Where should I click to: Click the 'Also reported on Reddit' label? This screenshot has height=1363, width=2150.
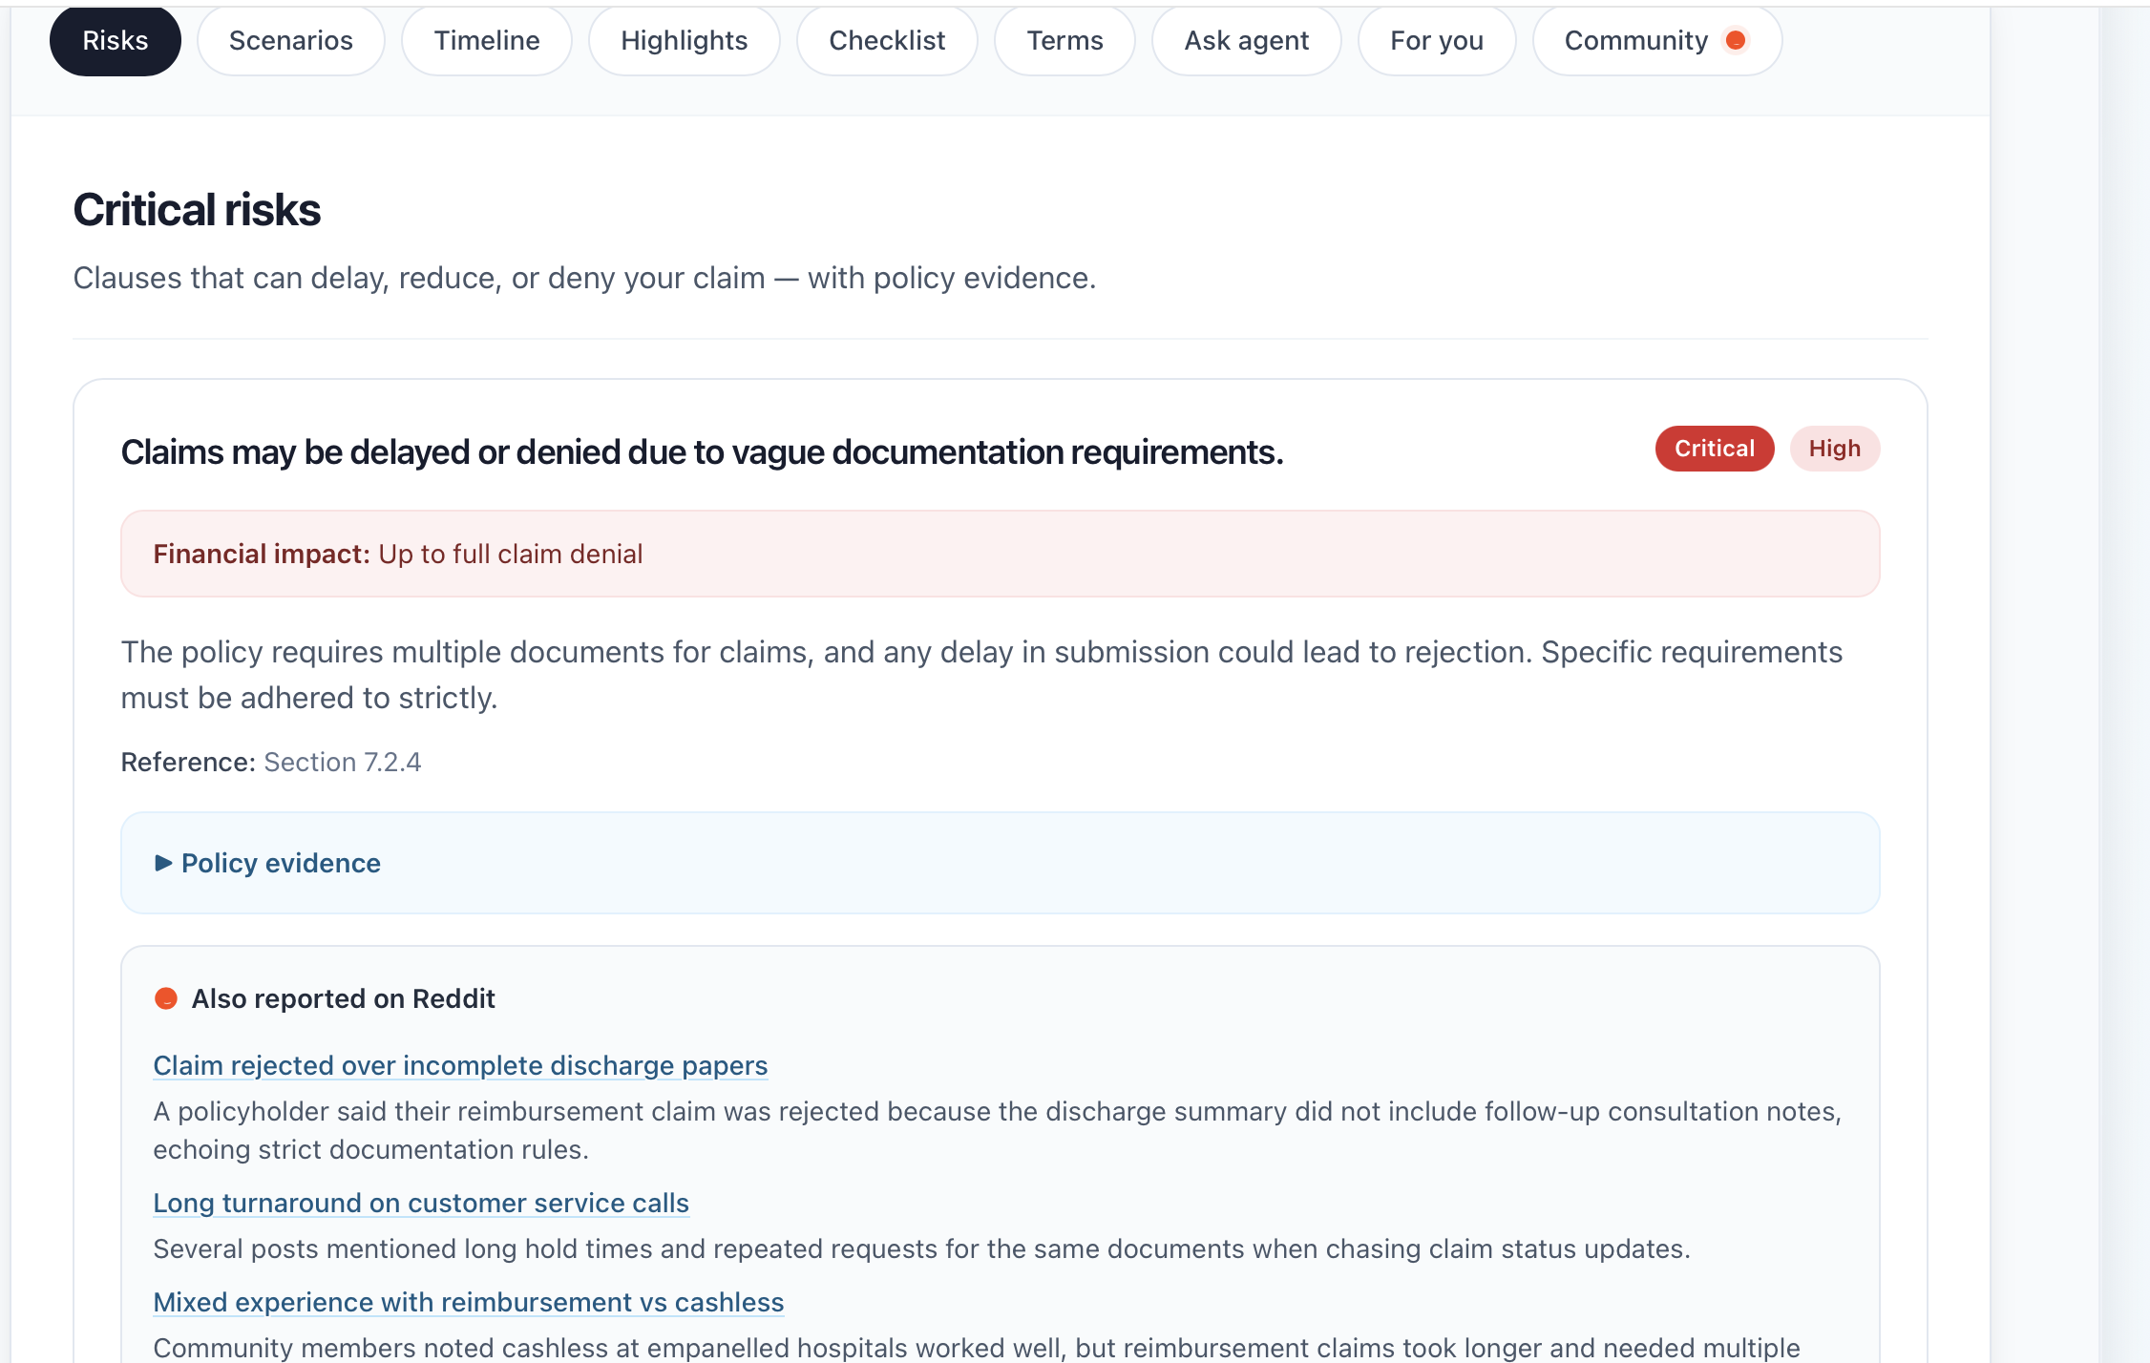[343, 998]
